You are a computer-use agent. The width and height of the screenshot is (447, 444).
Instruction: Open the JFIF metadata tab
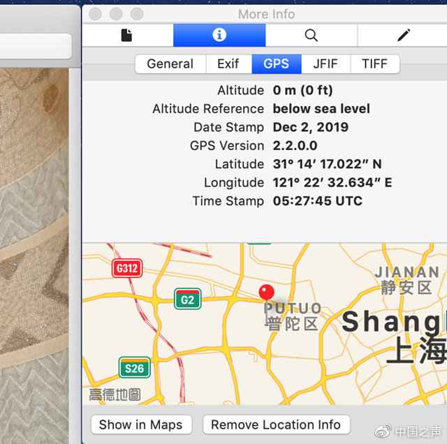(x=325, y=64)
